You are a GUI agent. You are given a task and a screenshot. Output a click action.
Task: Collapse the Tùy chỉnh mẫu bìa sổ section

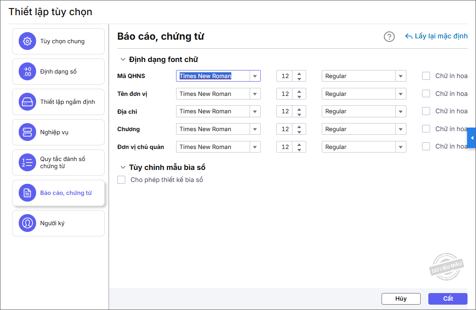coord(123,167)
